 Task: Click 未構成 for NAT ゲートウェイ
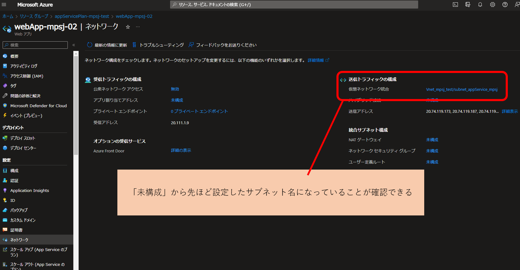432,140
